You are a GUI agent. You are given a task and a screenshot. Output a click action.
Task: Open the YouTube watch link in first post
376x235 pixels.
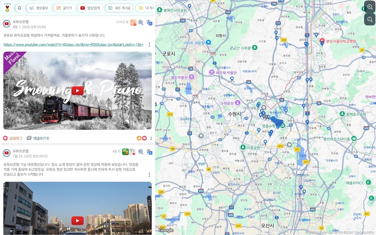(73, 45)
